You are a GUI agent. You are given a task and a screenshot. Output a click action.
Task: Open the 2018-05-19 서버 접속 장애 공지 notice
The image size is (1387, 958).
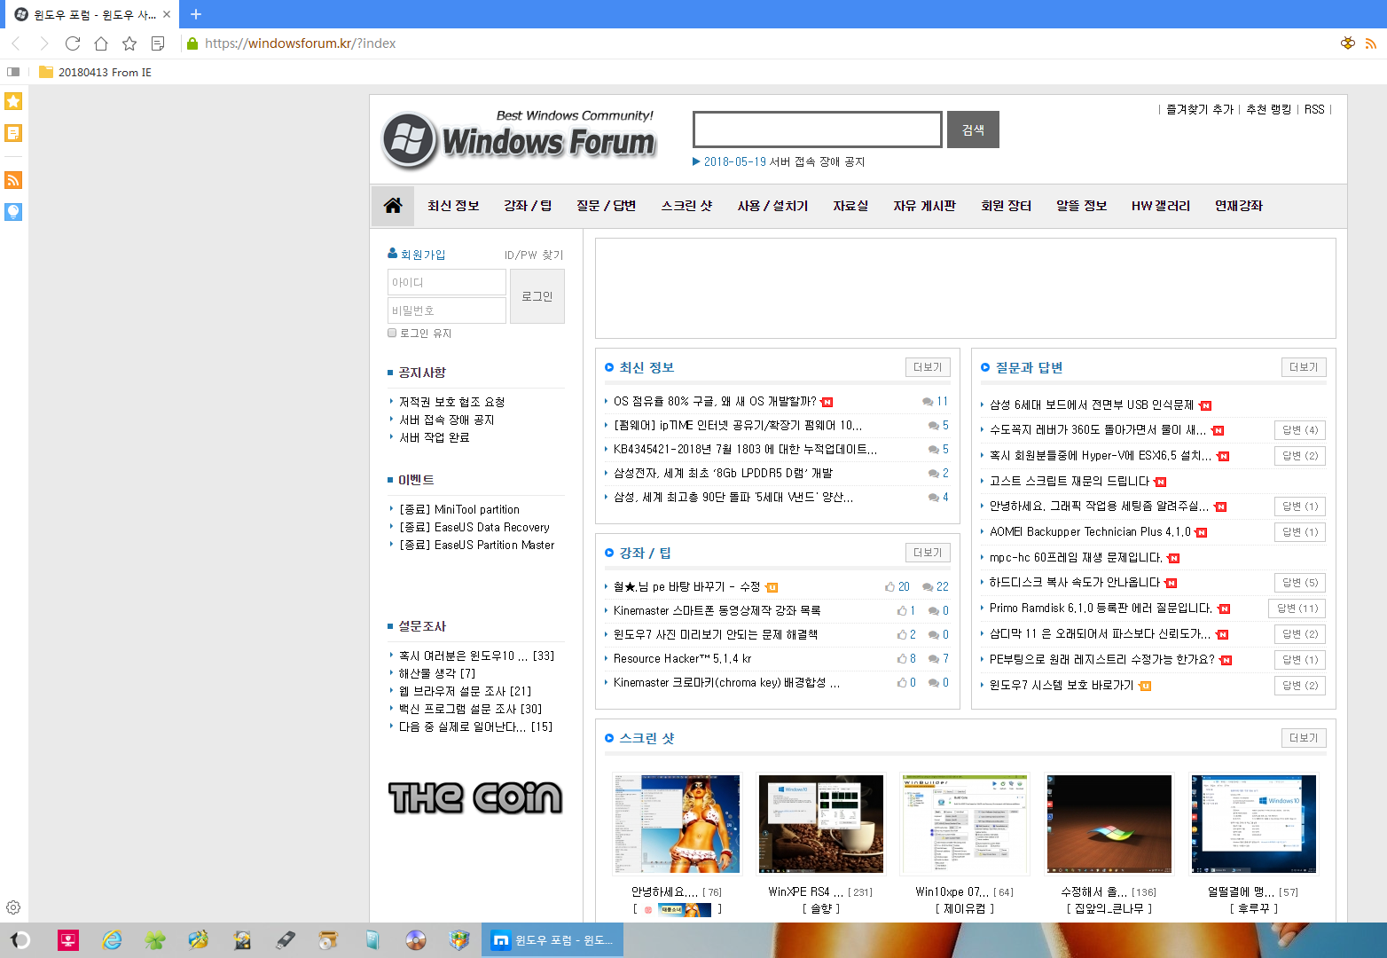pyautogui.click(x=784, y=161)
